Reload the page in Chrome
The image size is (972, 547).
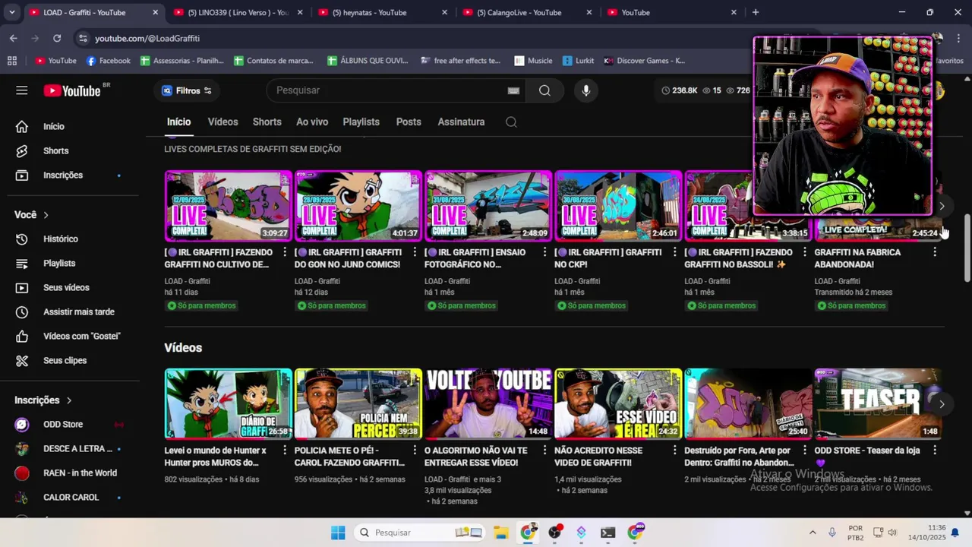[57, 38]
